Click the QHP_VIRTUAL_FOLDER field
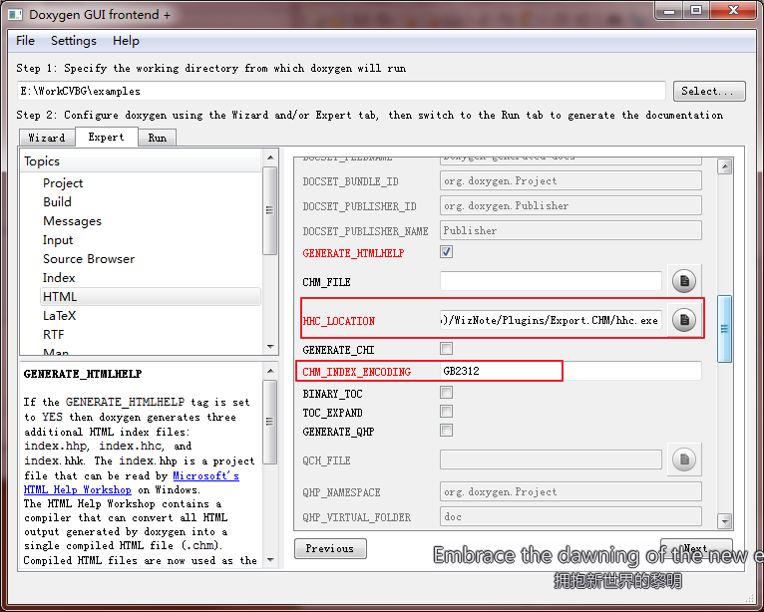 click(571, 516)
